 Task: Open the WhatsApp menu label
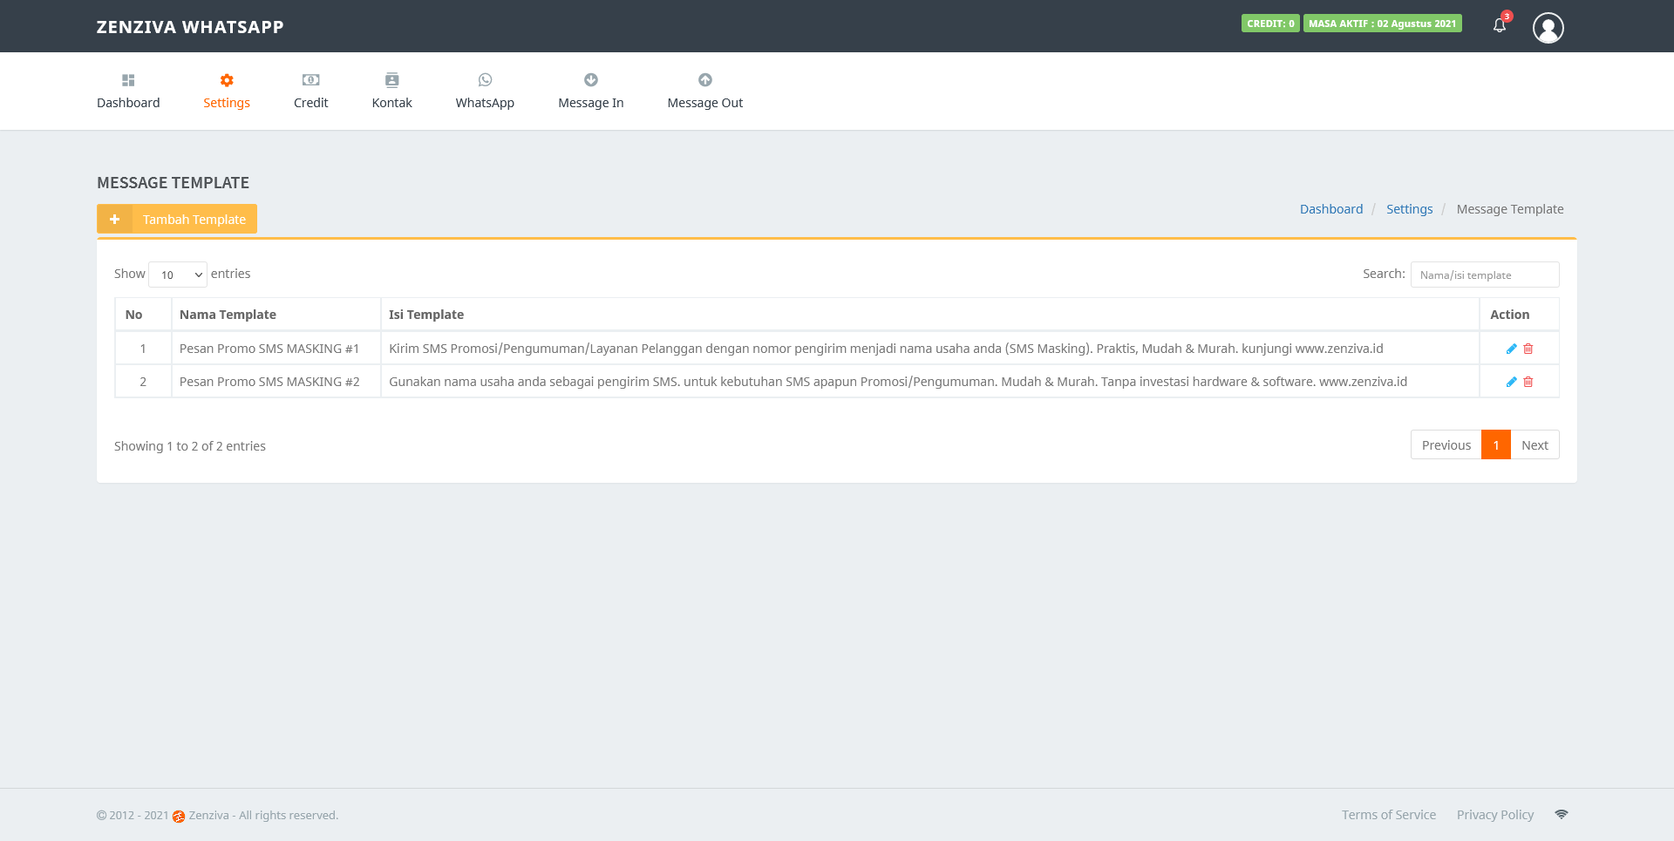485,103
